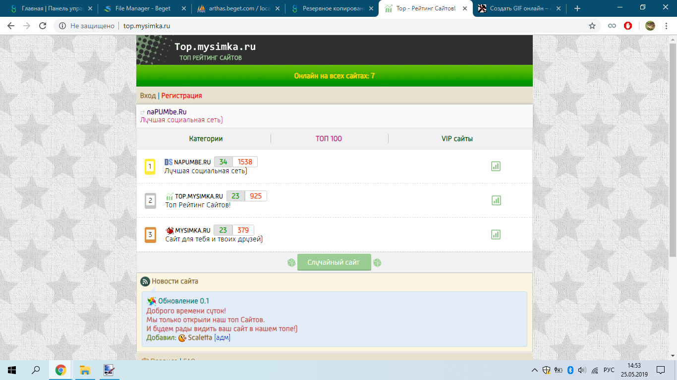Bookmark this page with the star icon
The height and width of the screenshot is (380, 677).
tap(592, 26)
